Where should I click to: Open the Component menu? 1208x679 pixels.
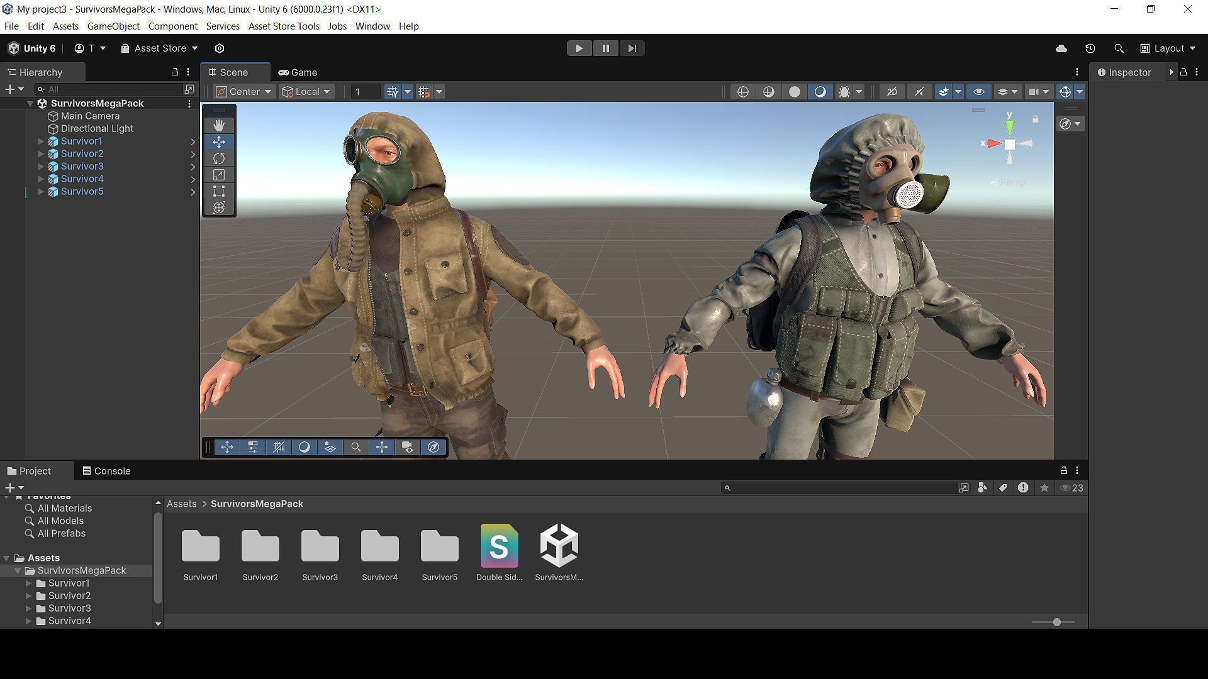coord(173,26)
